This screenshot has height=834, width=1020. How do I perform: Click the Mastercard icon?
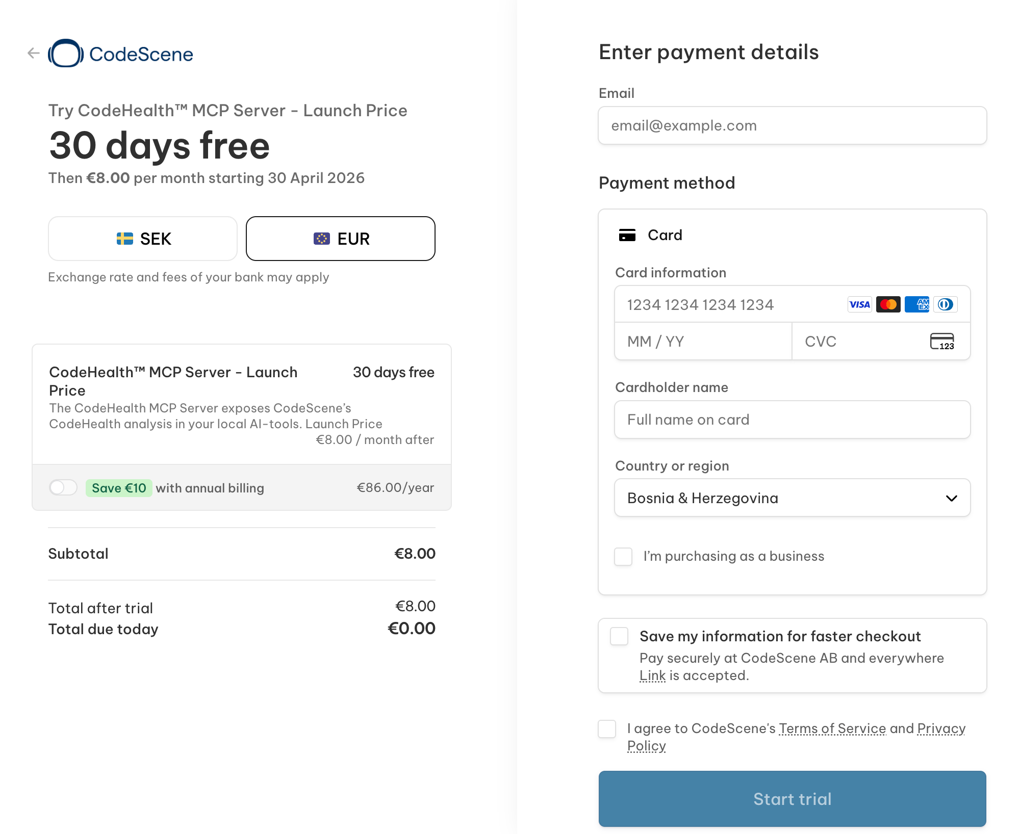tap(888, 304)
